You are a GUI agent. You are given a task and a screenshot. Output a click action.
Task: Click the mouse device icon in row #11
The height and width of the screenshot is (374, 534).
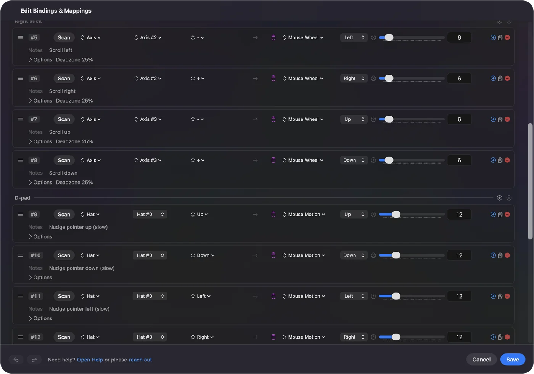coord(273,296)
